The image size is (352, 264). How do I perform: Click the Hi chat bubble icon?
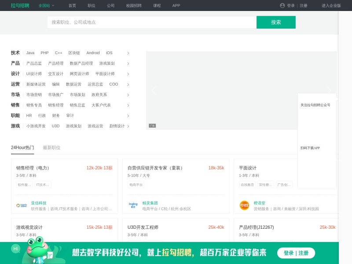point(15,249)
